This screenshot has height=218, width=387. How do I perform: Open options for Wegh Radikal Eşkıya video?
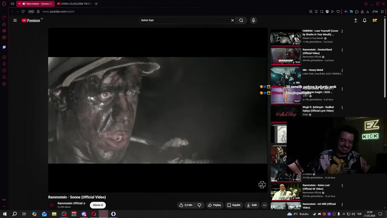(x=342, y=107)
